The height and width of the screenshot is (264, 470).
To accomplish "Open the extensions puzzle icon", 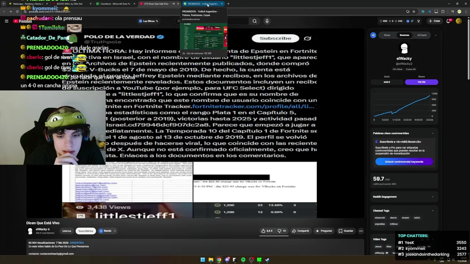I will (443, 11).
